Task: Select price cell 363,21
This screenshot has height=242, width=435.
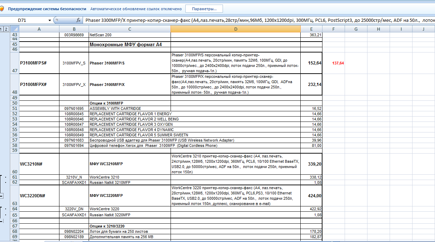Action: pos(311,35)
